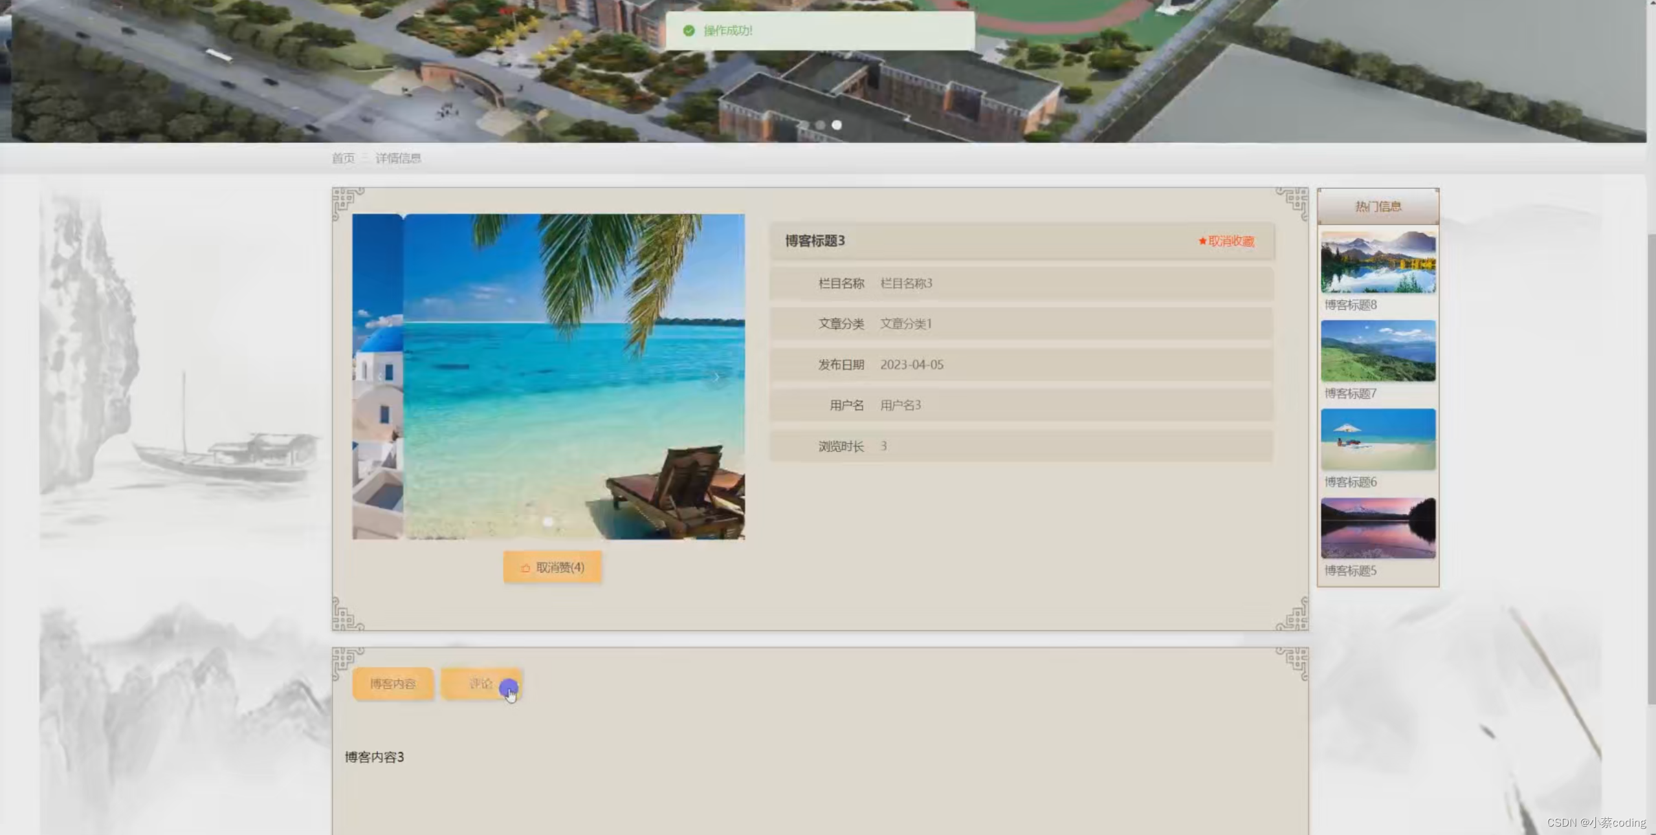Open the 博客标题8 thumbnail image
Viewport: 1656px width, 835px height.
pos(1377,261)
